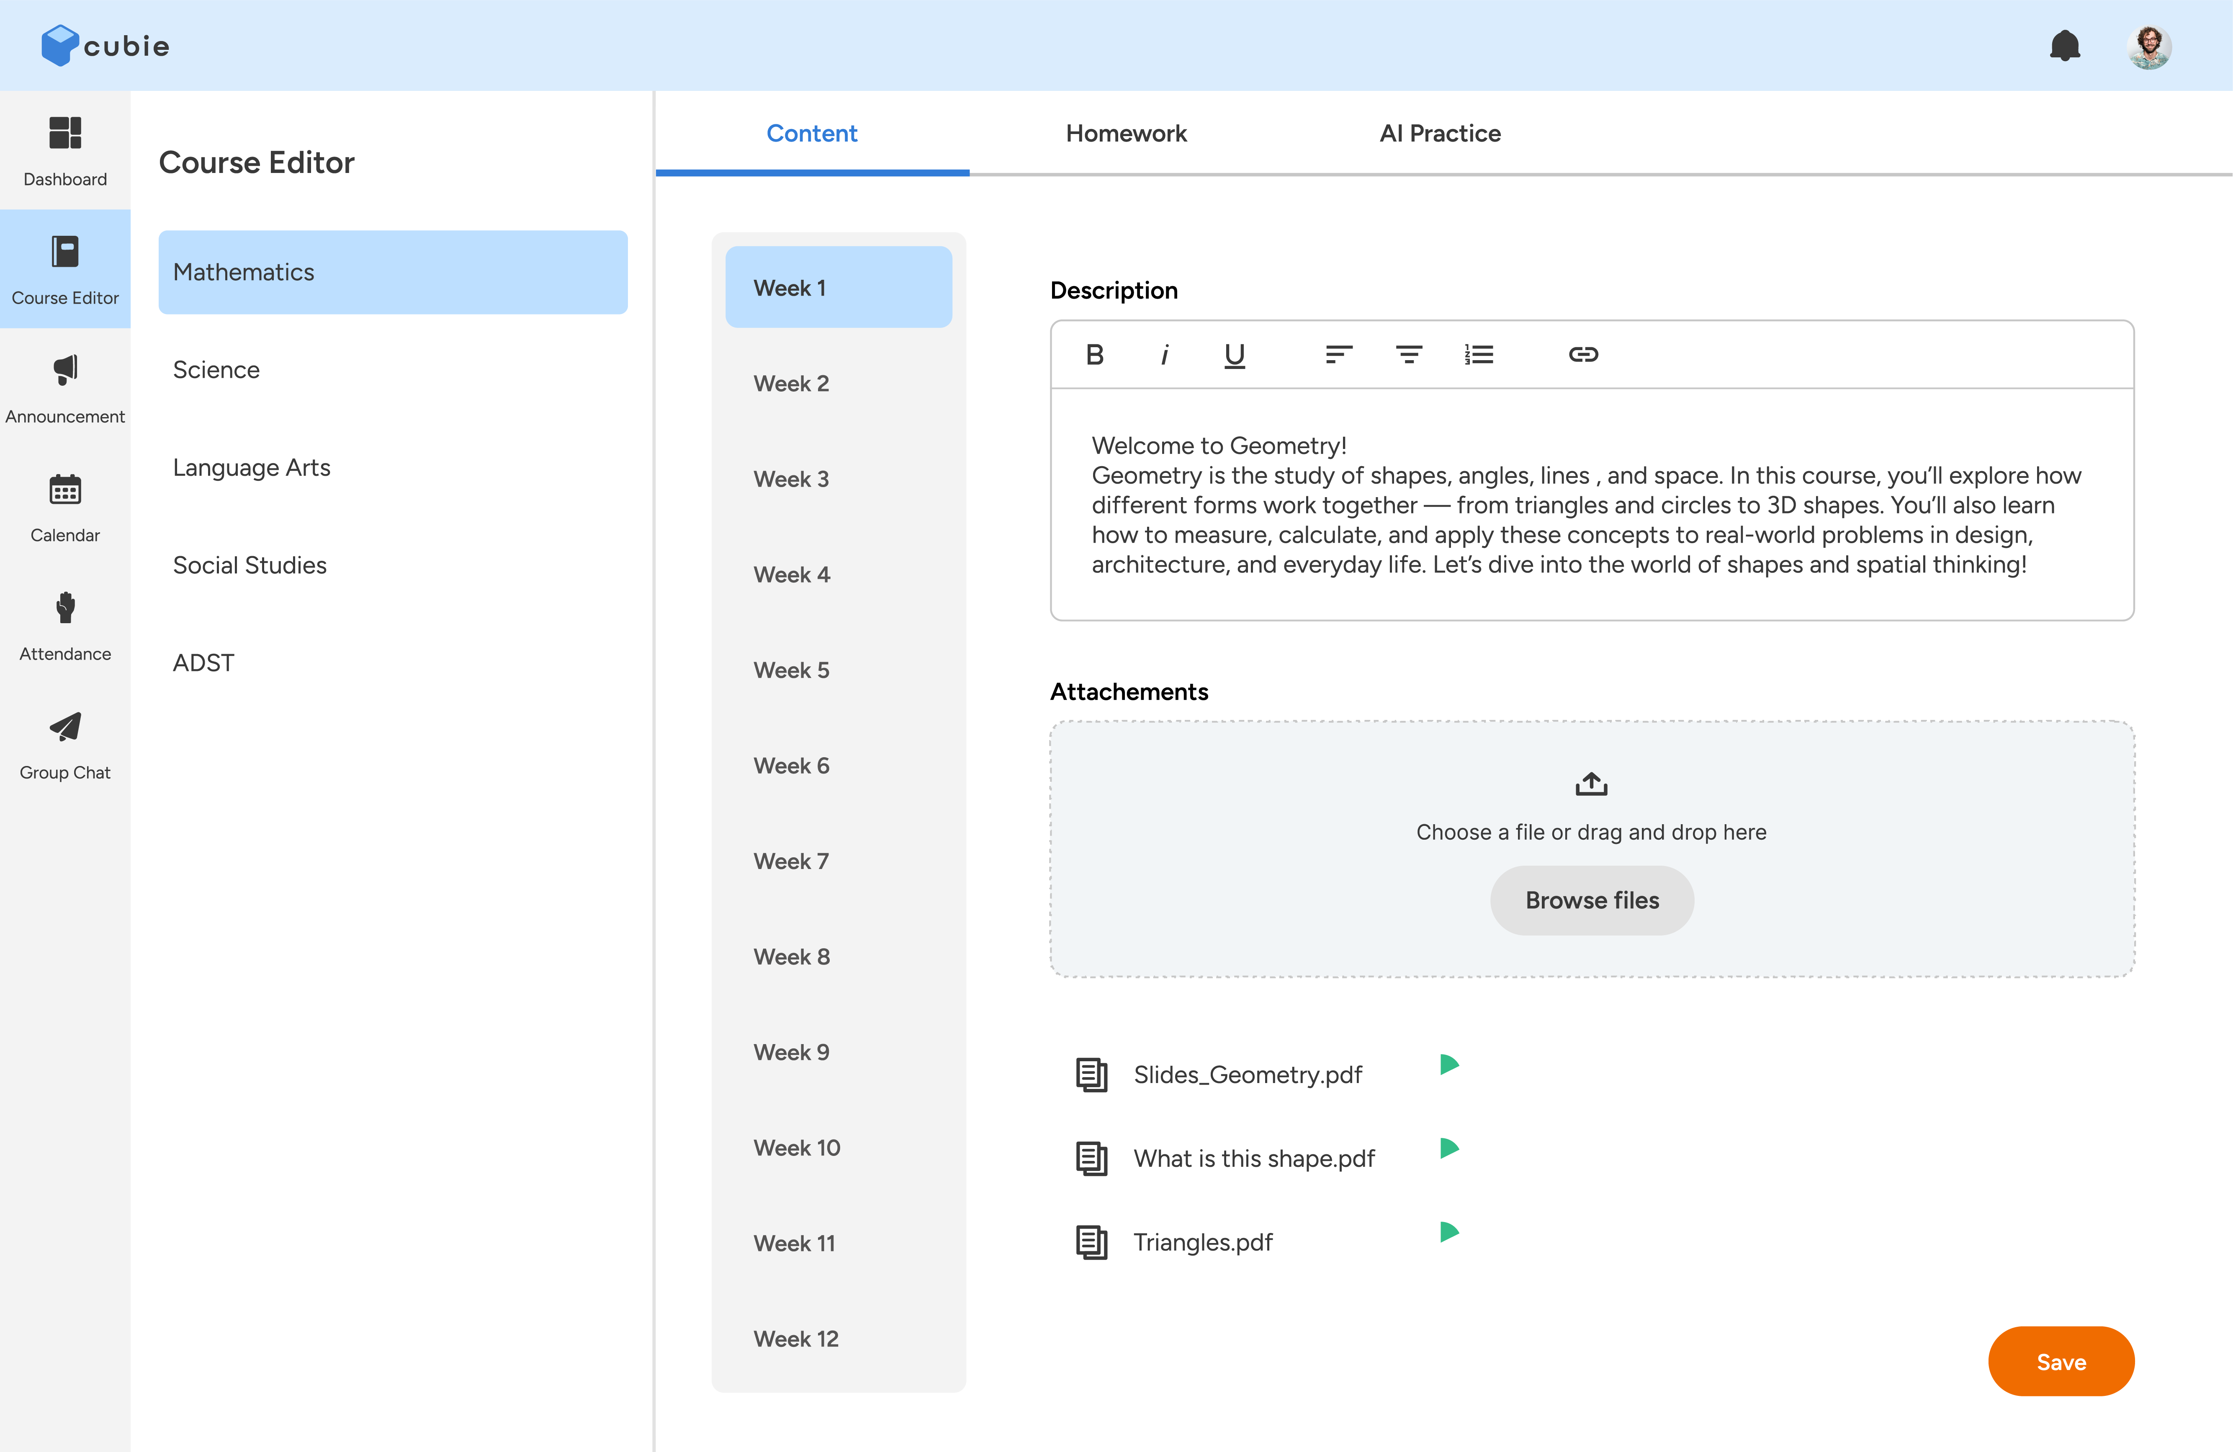The height and width of the screenshot is (1452, 2233).
Task: Select the center align icon
Action: [x=1409, y=355]
